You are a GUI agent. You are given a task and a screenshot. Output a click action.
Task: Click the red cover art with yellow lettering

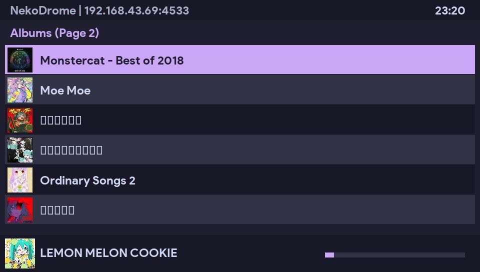tap(20, 120)
